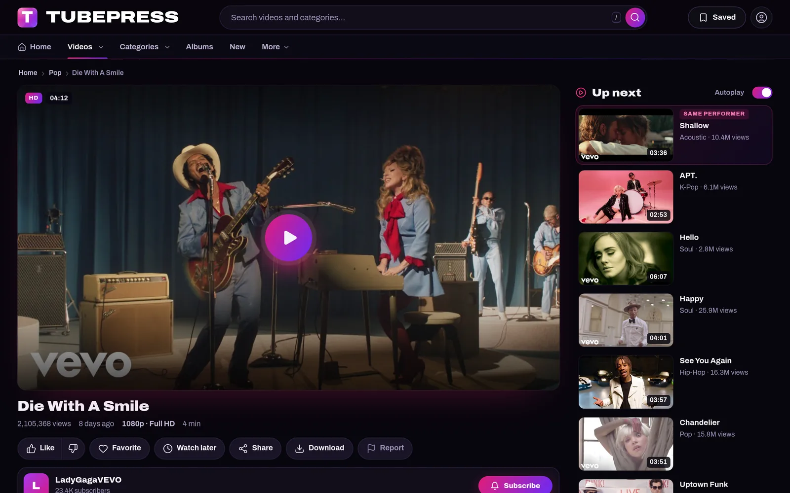Image resolution: width=790 pixels, height=493 pixels.
Task: Click the LadyGagaVEVO channel avatar
Action: 36,484
